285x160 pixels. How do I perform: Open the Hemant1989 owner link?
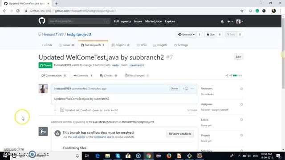(x=53, y=34)
